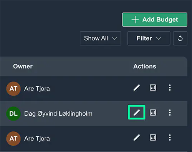Click the plus icon in Add Budget
Image resolution: width=192 pixels, height=152 pixels.
click(135, 20)
